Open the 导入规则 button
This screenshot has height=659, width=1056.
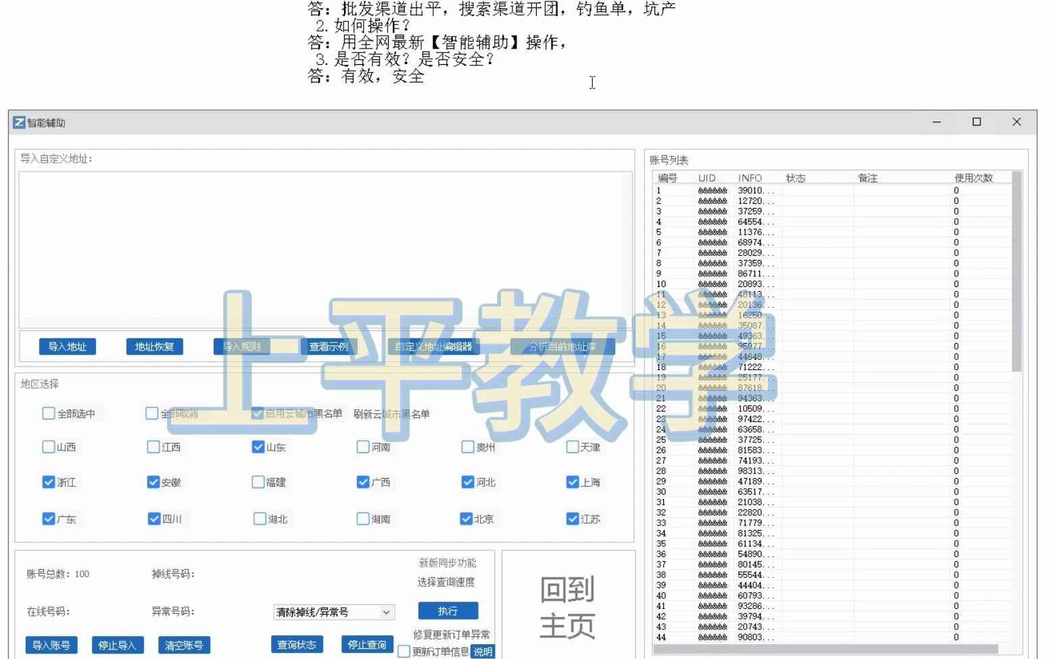pyautogui.click(x=241, y=346)
